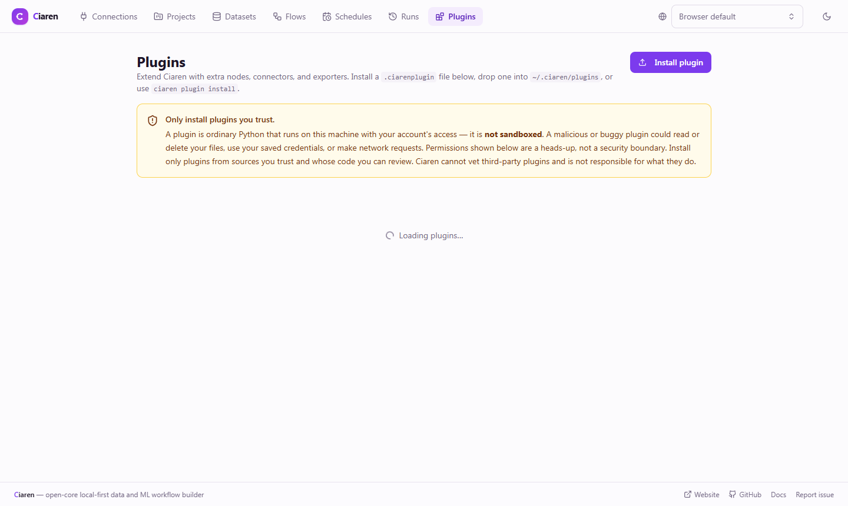View the Runs history page
This screenshot has height=506, width=848.
(x=404, y=16)
